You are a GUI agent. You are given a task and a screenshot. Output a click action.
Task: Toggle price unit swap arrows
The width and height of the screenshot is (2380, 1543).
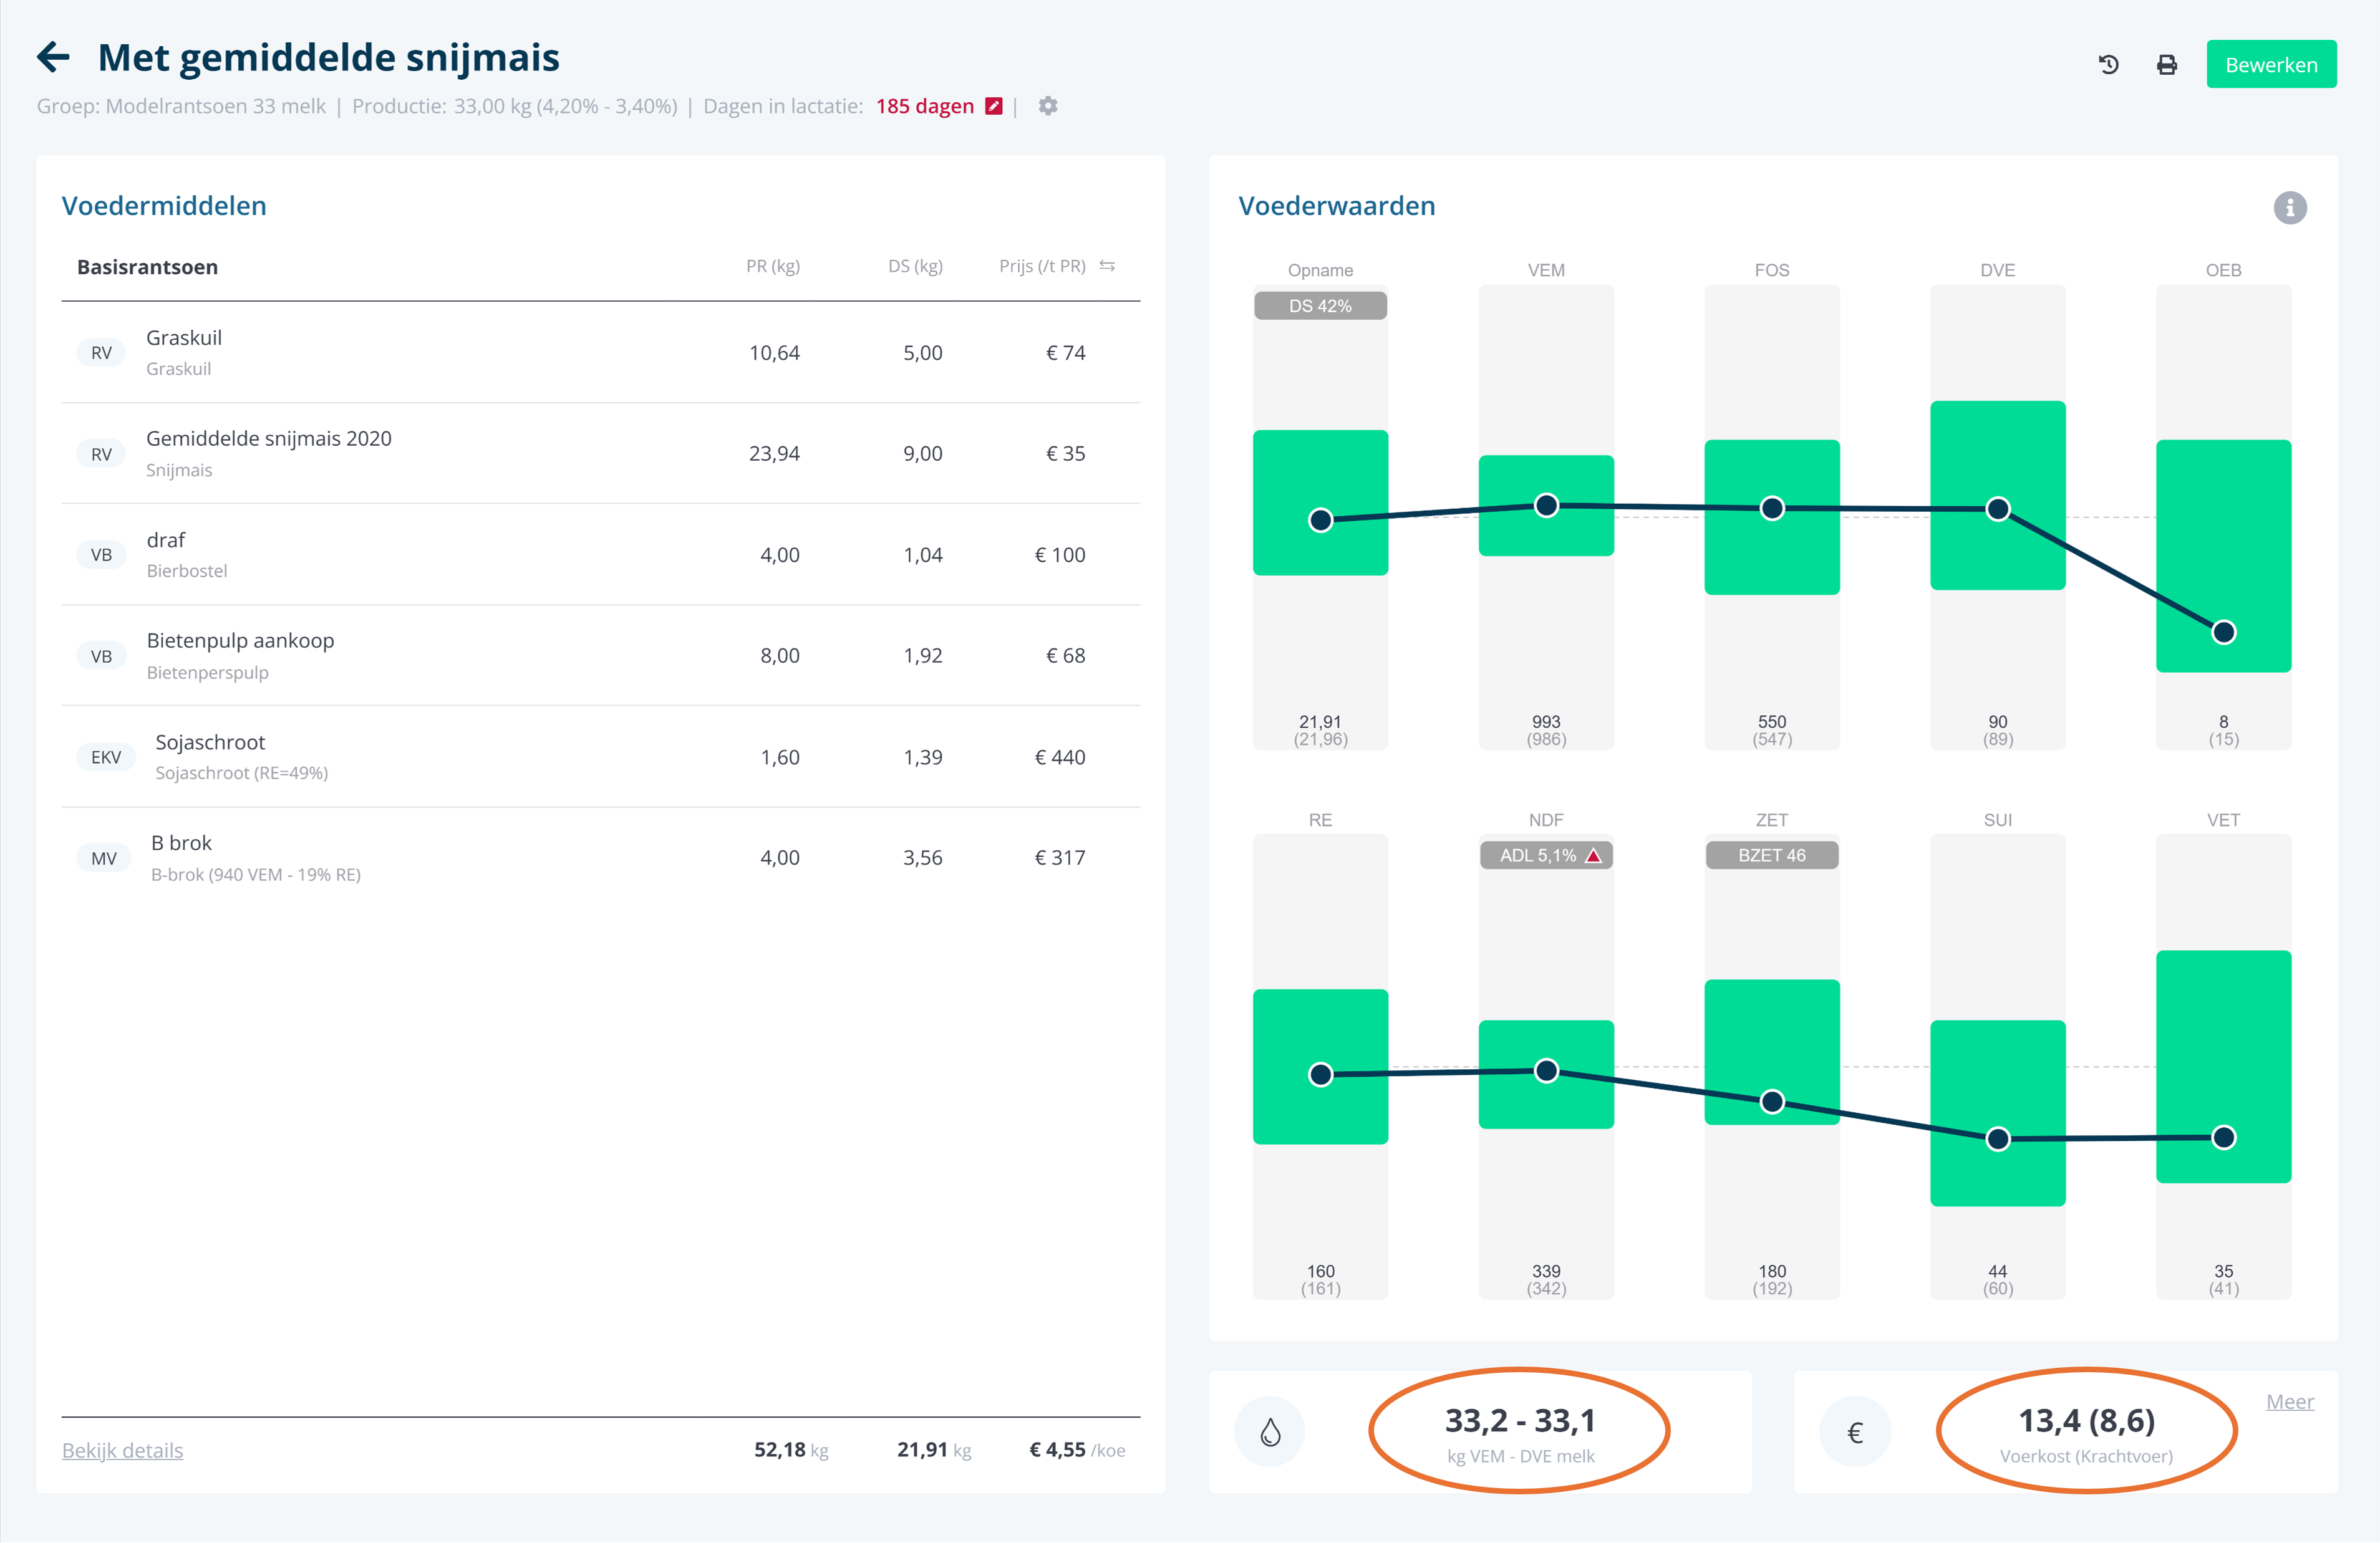coord(1107,266)
